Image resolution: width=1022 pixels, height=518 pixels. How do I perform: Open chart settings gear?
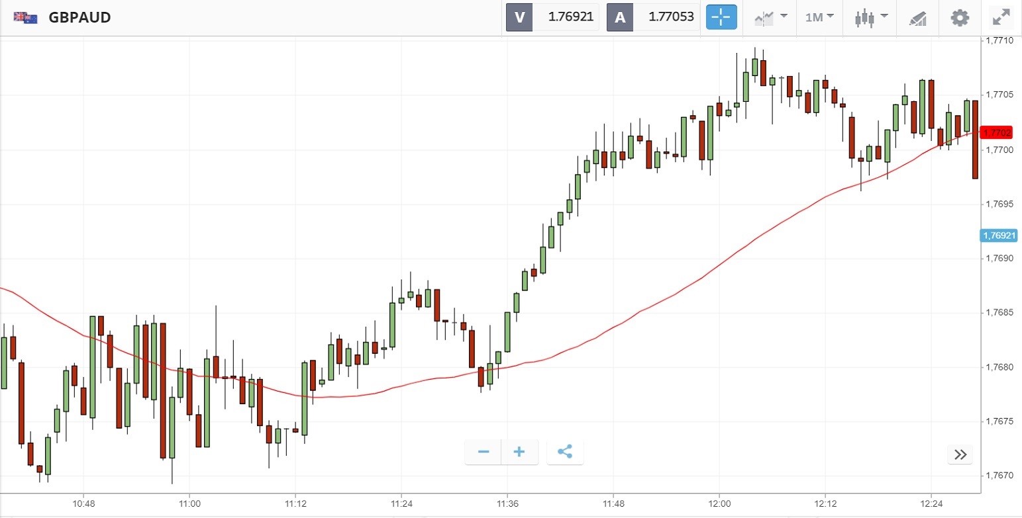(960, 17)
